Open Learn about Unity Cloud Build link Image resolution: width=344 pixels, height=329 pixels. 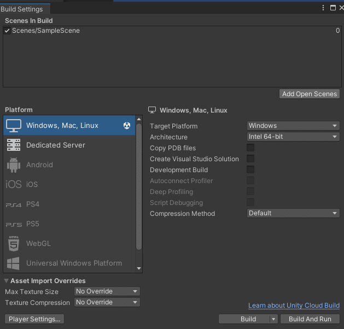(x=294, y=305)
